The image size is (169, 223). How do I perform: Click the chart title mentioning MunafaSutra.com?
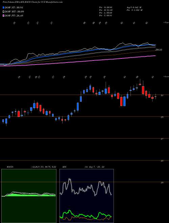point(32,2)
